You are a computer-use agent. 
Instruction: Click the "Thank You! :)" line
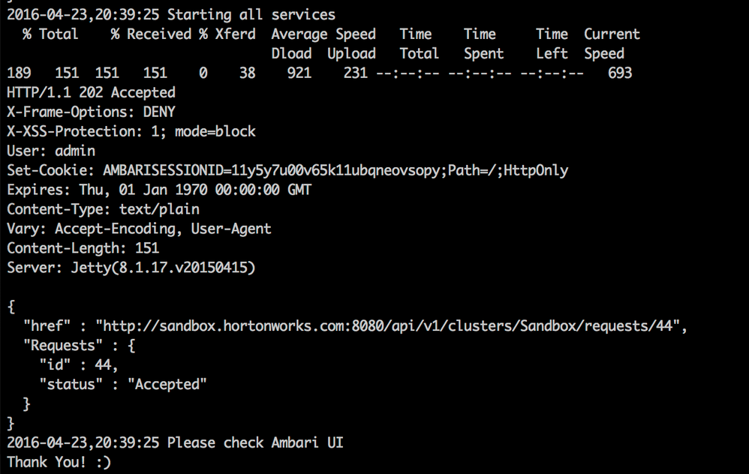(x=59, y=462)
